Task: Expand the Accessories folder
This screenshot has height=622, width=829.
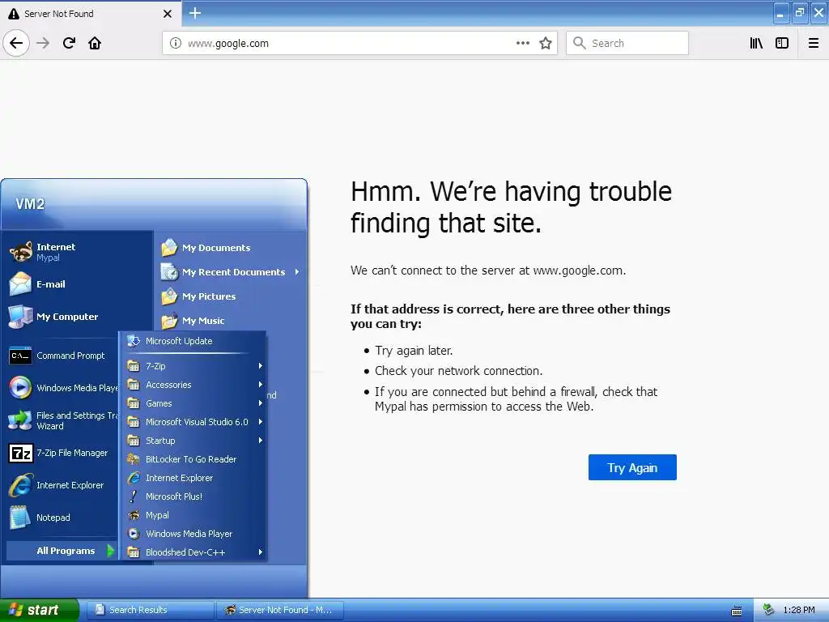Action: [193, 385]
